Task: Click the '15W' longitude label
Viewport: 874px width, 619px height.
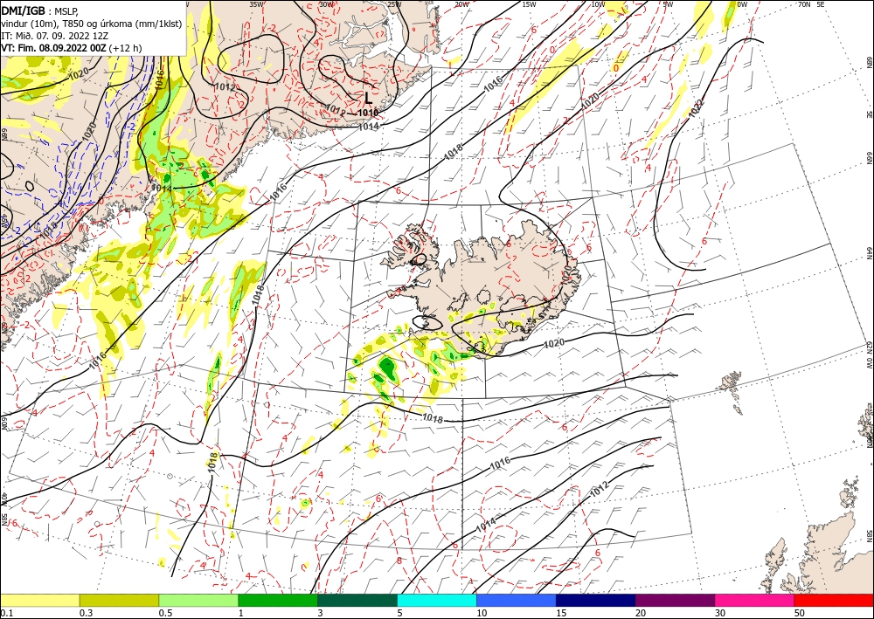Action: pyautogui.click(x=530, y=4)
